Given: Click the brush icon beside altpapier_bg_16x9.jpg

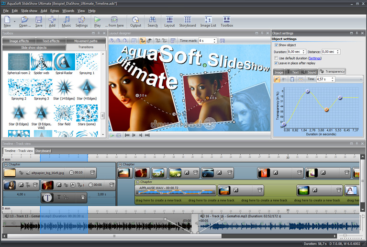Looking at the screenshot, I should point(28,173).
